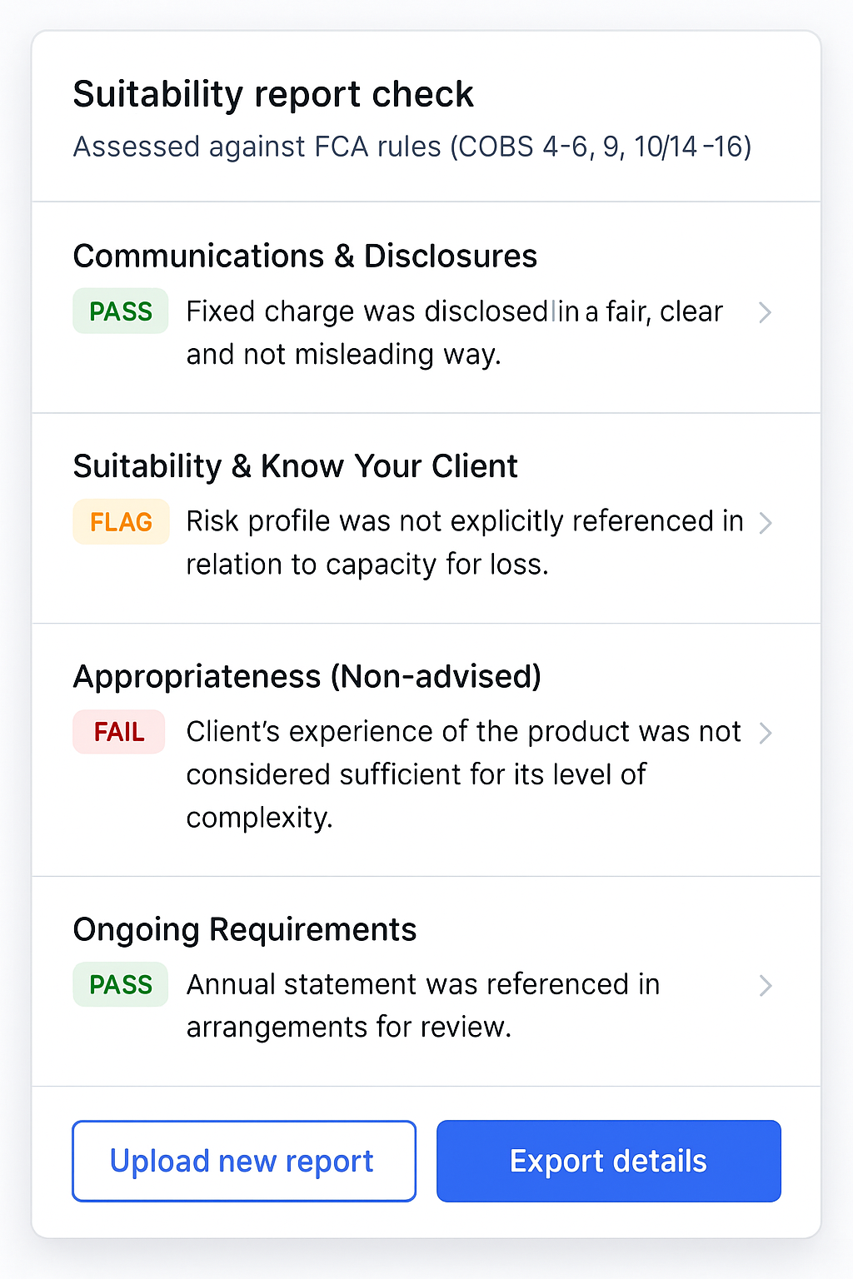The image size is (853, 1279).
Task: Expand the Suitability & Know Your Client chevron
Action: point(766,523)
